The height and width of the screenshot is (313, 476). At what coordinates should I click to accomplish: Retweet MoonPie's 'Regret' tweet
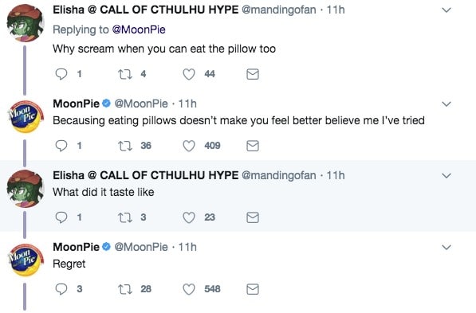(125, 289)
